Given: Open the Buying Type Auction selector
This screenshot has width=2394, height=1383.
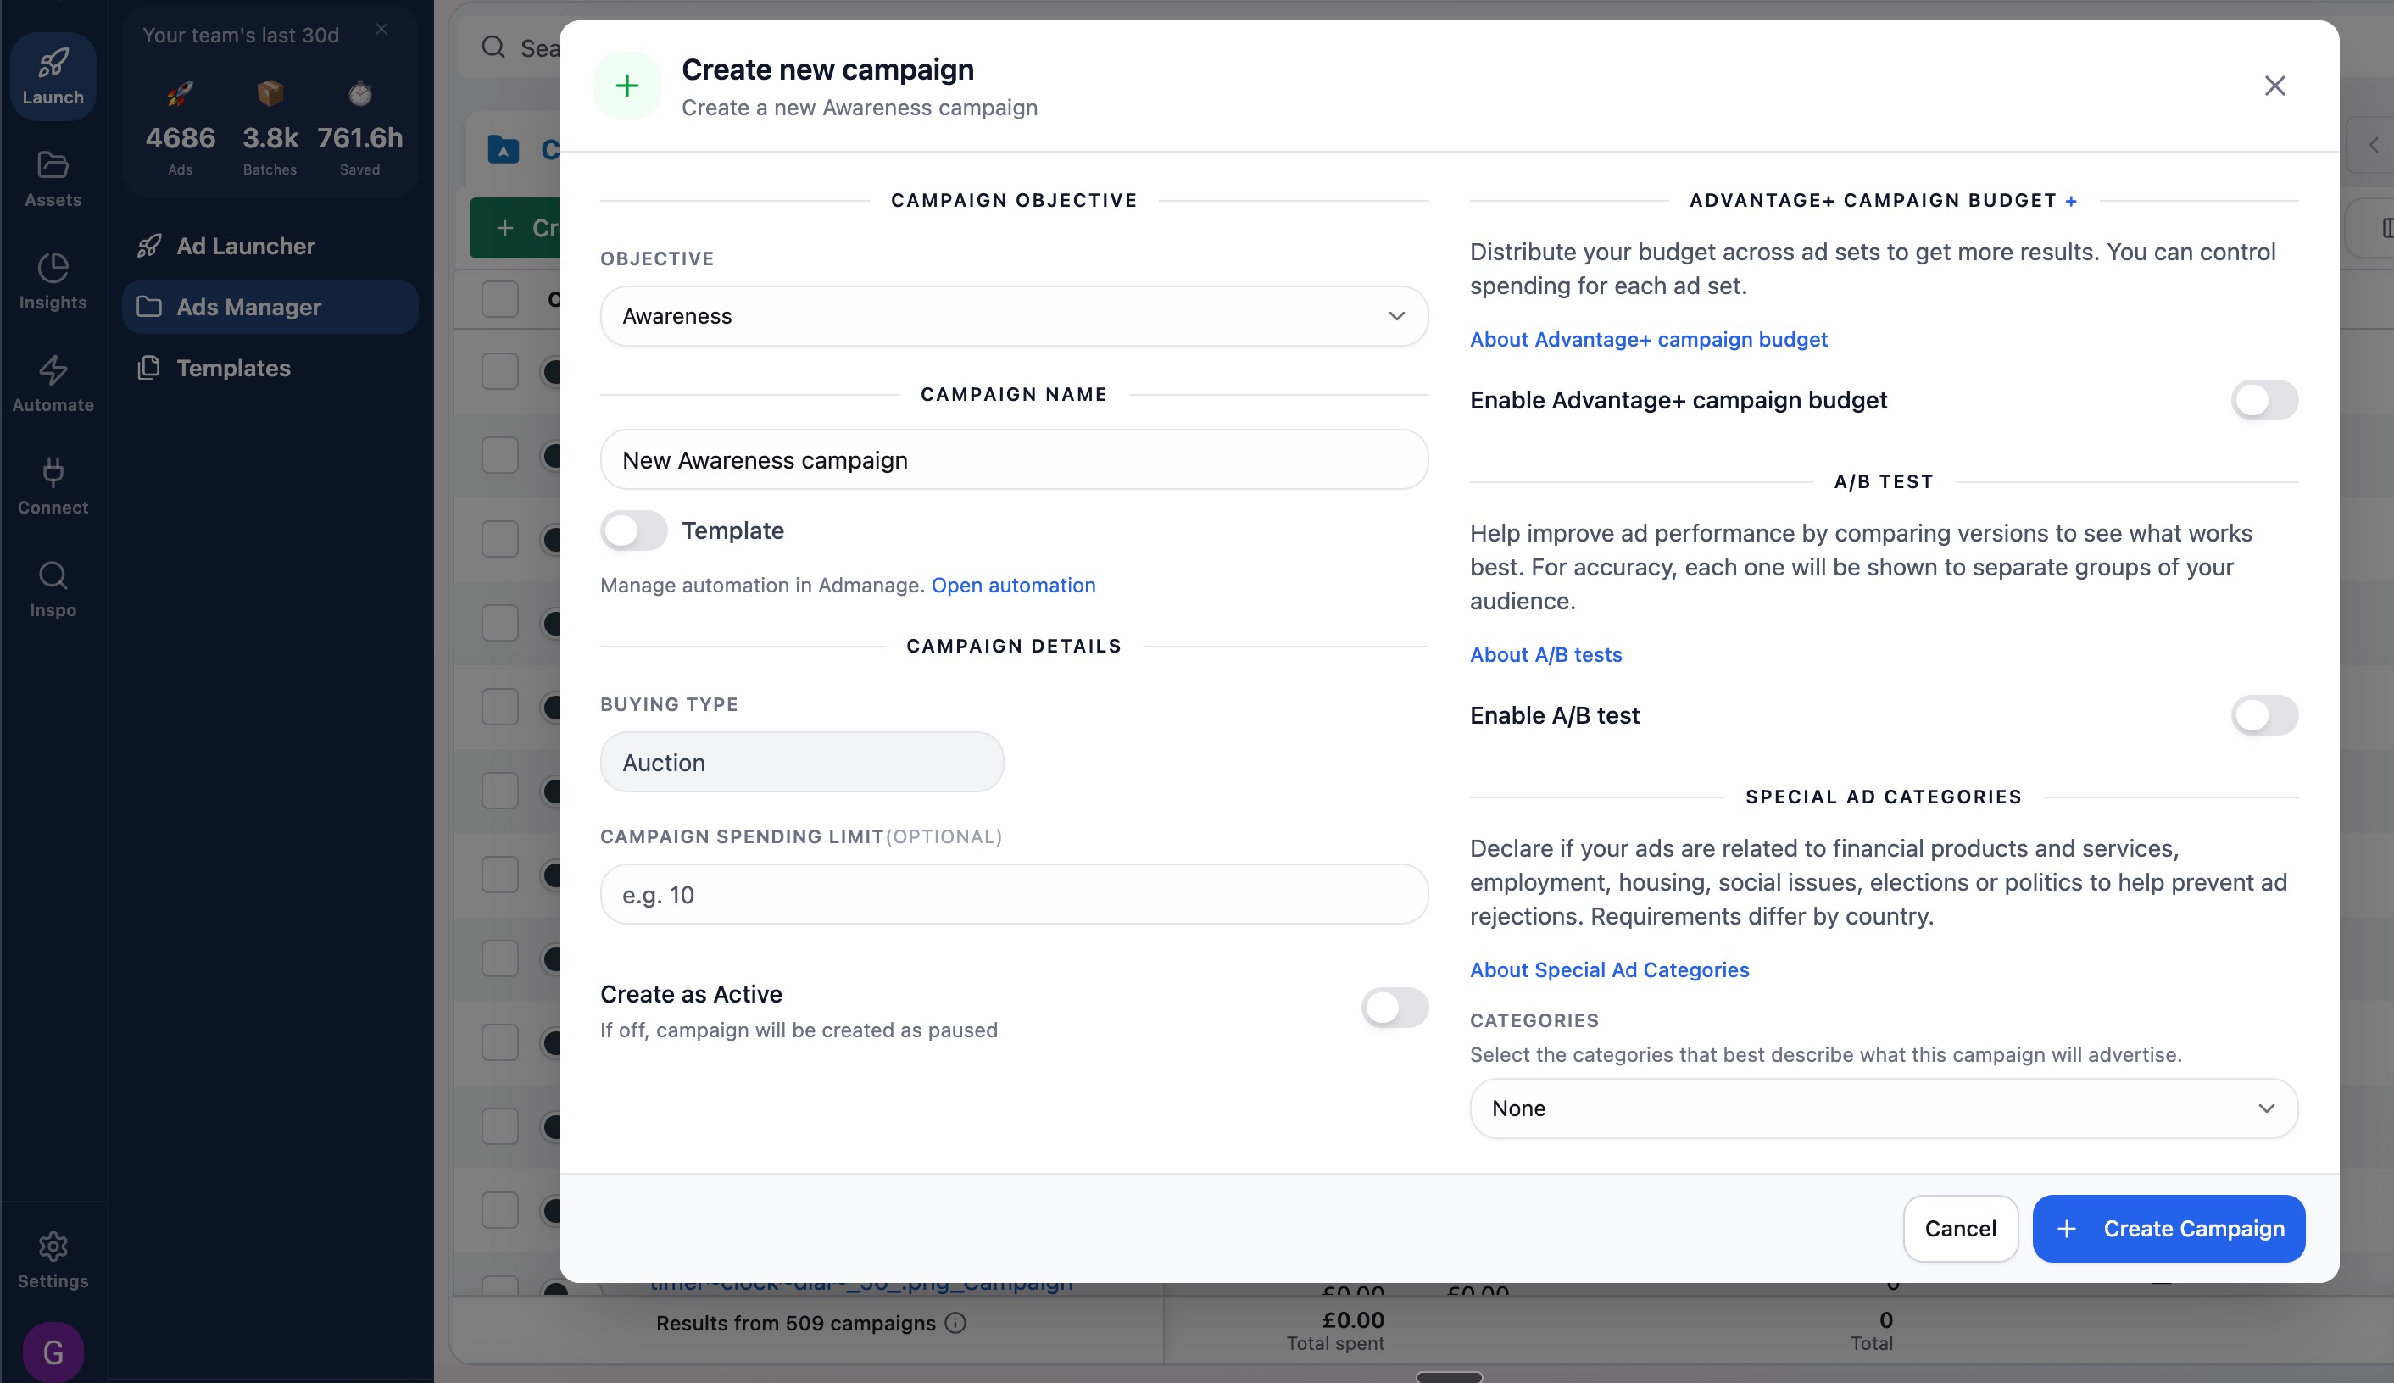Looking at the screenshot, I should pyautogui.click(x=801, y=761).
